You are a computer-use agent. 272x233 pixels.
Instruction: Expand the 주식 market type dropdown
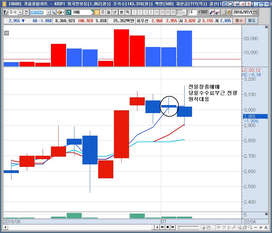coord(20,12)
